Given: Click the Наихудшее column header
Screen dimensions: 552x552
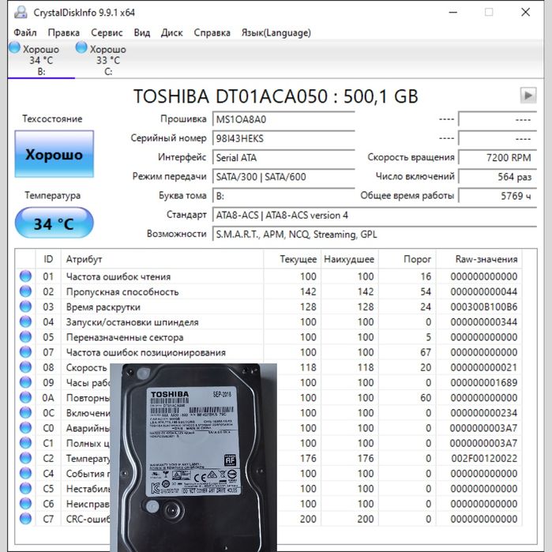Looking at the screenshot, I should [350, 259].
